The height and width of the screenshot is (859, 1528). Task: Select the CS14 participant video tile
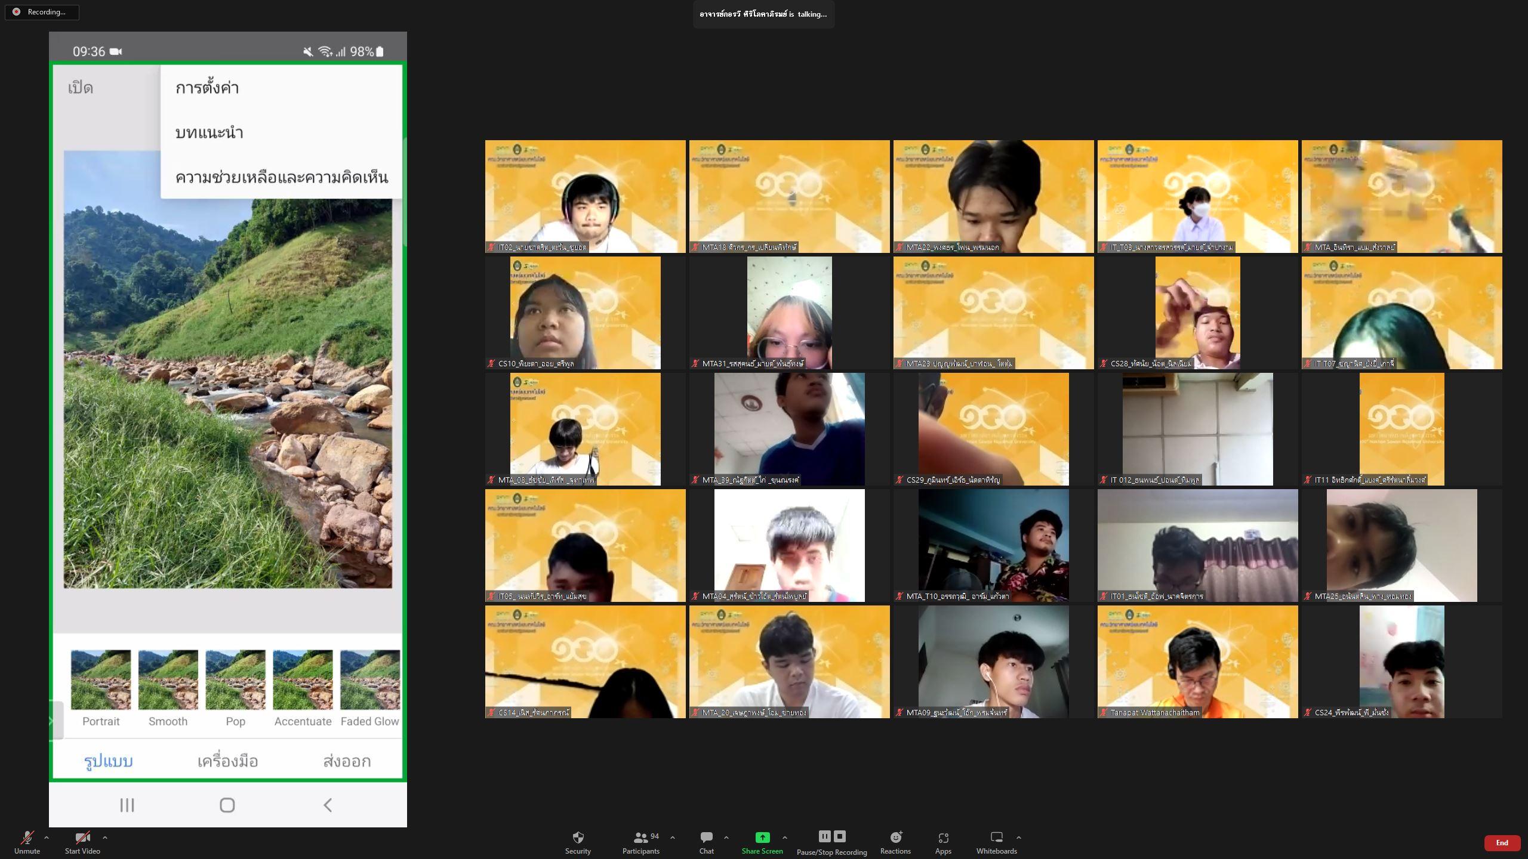pos(586,662)
